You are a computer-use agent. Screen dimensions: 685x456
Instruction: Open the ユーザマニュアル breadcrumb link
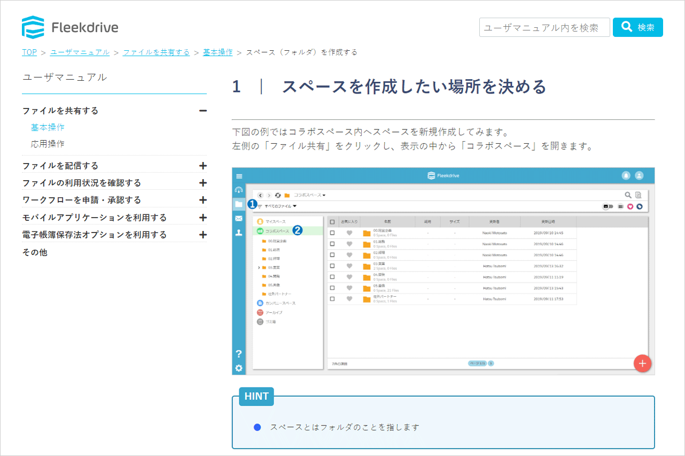coord(80,52)
